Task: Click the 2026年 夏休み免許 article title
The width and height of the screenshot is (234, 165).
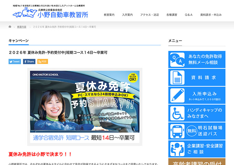Action: [58, 53]
